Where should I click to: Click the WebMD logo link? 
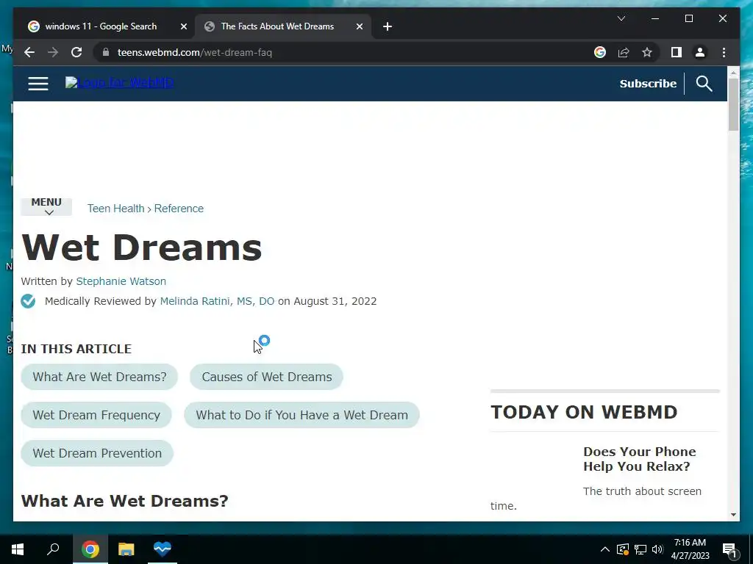coord(120,82)
